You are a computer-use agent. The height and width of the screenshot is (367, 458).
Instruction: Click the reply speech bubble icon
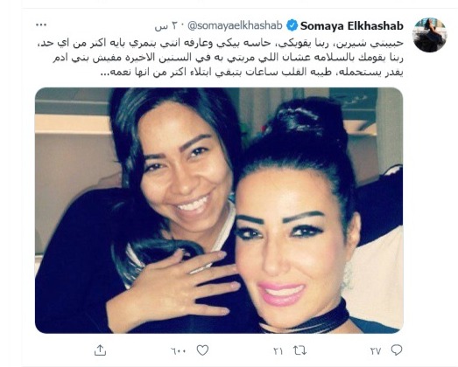coord(397,350)
